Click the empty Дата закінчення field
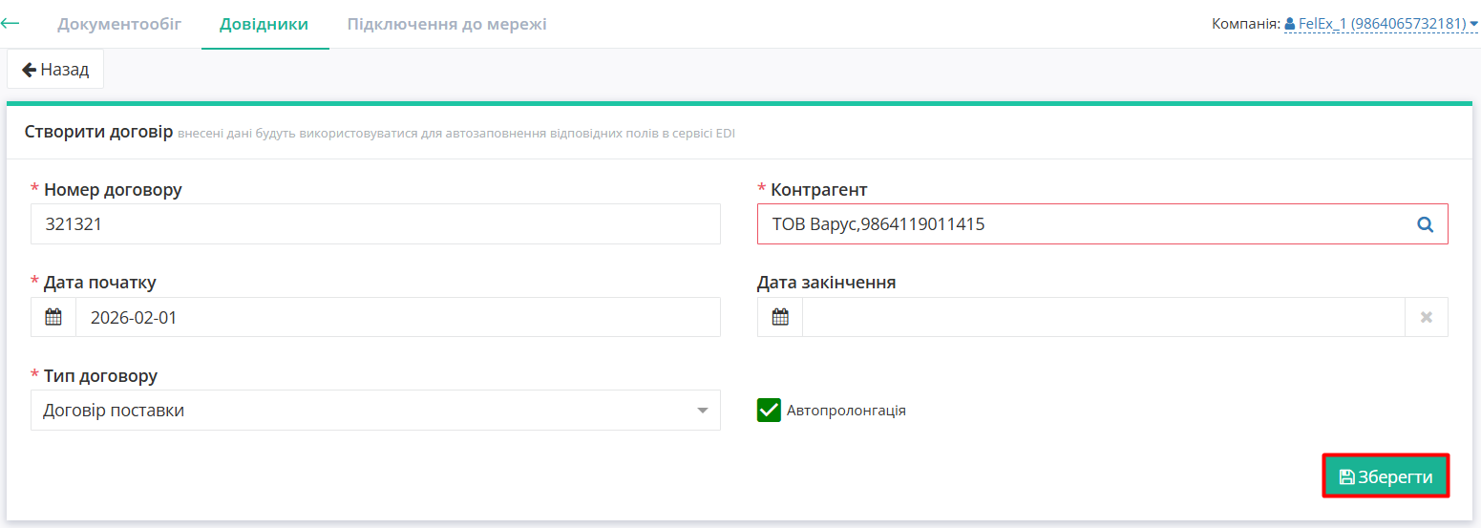This screenshot has width=1481, height=528. point(1103,317)
